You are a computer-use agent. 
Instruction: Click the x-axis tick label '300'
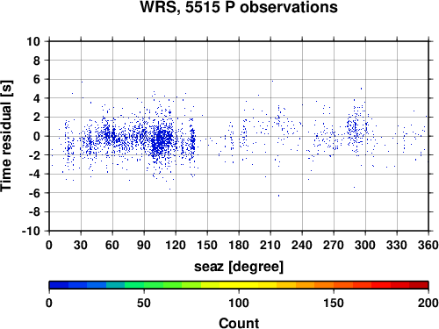click(x=365, y=245)
